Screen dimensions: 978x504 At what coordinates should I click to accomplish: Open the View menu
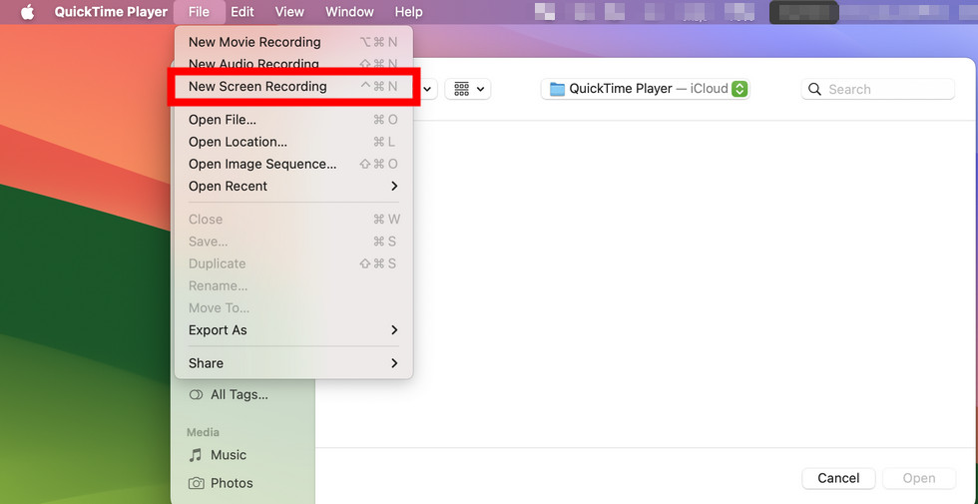point(289,12)
